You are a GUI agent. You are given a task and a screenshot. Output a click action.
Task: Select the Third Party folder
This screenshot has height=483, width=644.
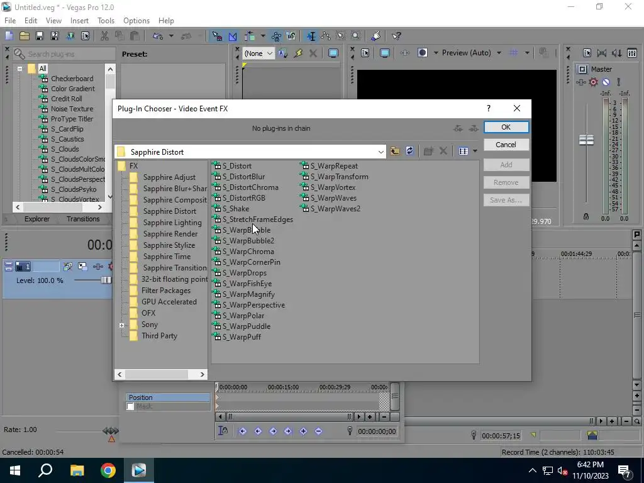coord(159,336)
